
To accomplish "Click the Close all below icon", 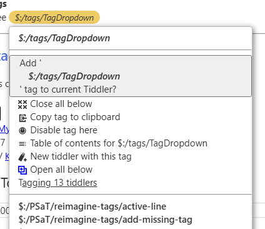I will pos(22,104).
